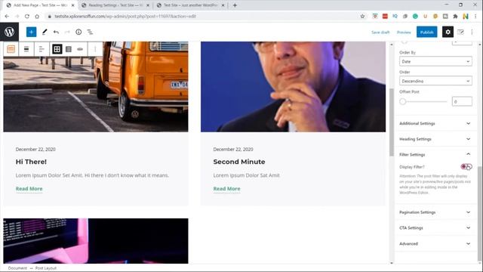Click the December 22, 2020 date under van
483x272 pixels.
tap(35, 150)
